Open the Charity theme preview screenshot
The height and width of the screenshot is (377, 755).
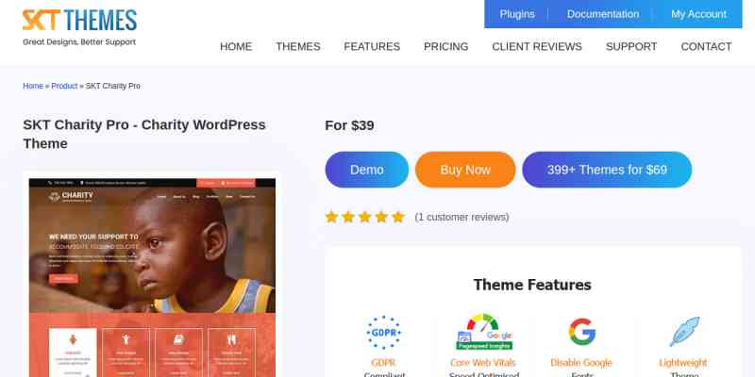(x=152, y=277)
